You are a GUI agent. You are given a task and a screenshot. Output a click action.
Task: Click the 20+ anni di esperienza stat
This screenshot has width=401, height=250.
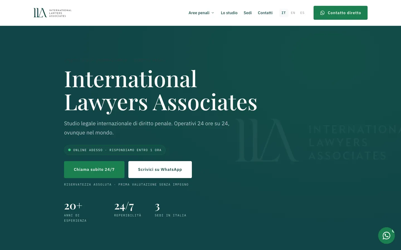(76, 212)
